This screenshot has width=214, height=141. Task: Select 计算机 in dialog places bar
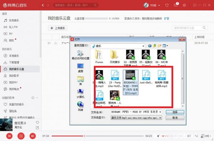80,94
